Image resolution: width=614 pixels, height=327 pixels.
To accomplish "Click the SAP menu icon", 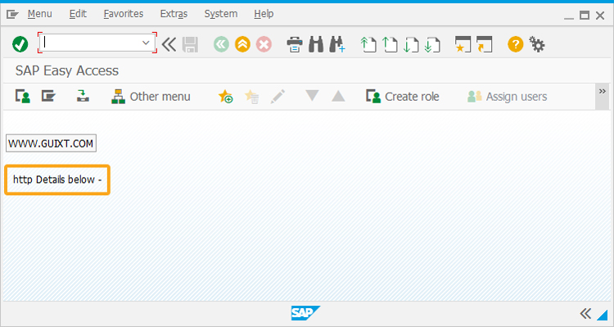I will point(48,96).
